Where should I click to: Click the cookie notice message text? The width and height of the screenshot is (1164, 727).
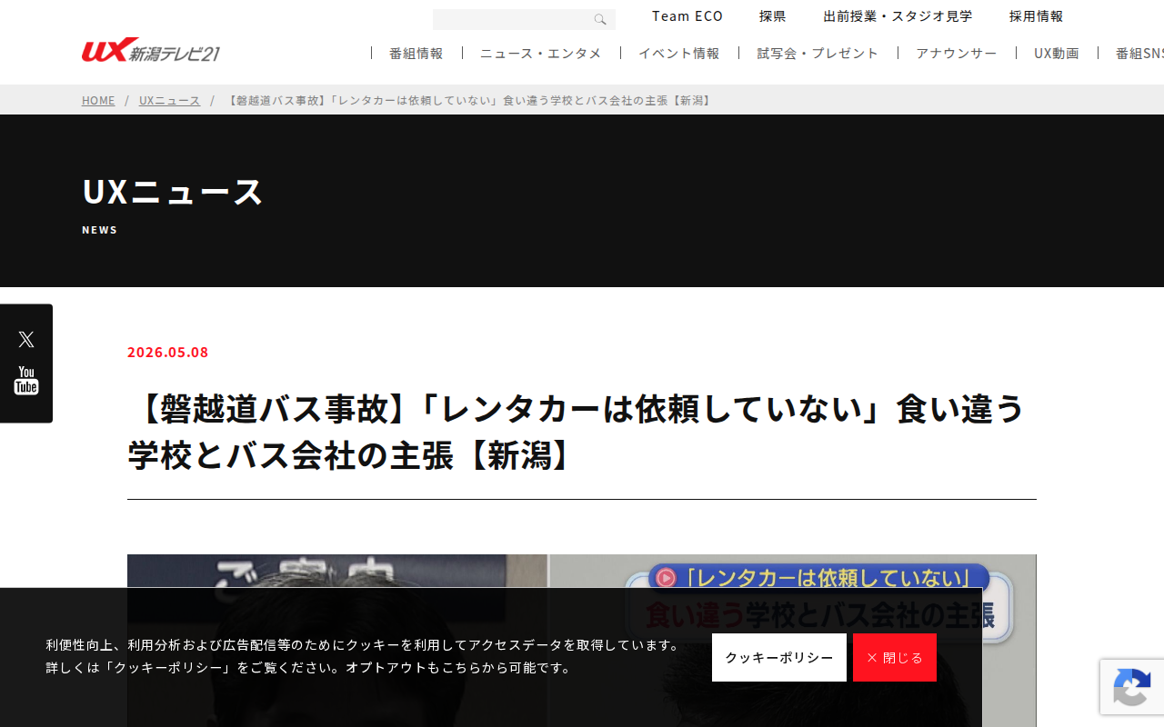pyautogui.click(x=364, y=656)
